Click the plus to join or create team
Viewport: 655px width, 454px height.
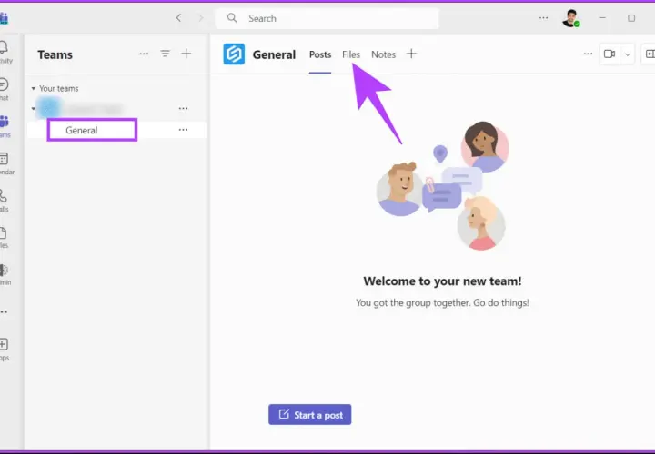click(186, 54)
